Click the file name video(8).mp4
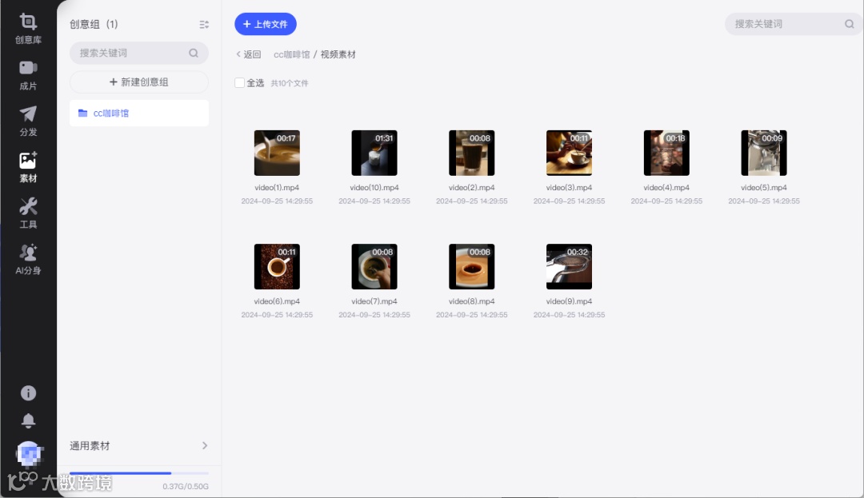This screenshot has width=864, height=498. [x=472, y=301]
